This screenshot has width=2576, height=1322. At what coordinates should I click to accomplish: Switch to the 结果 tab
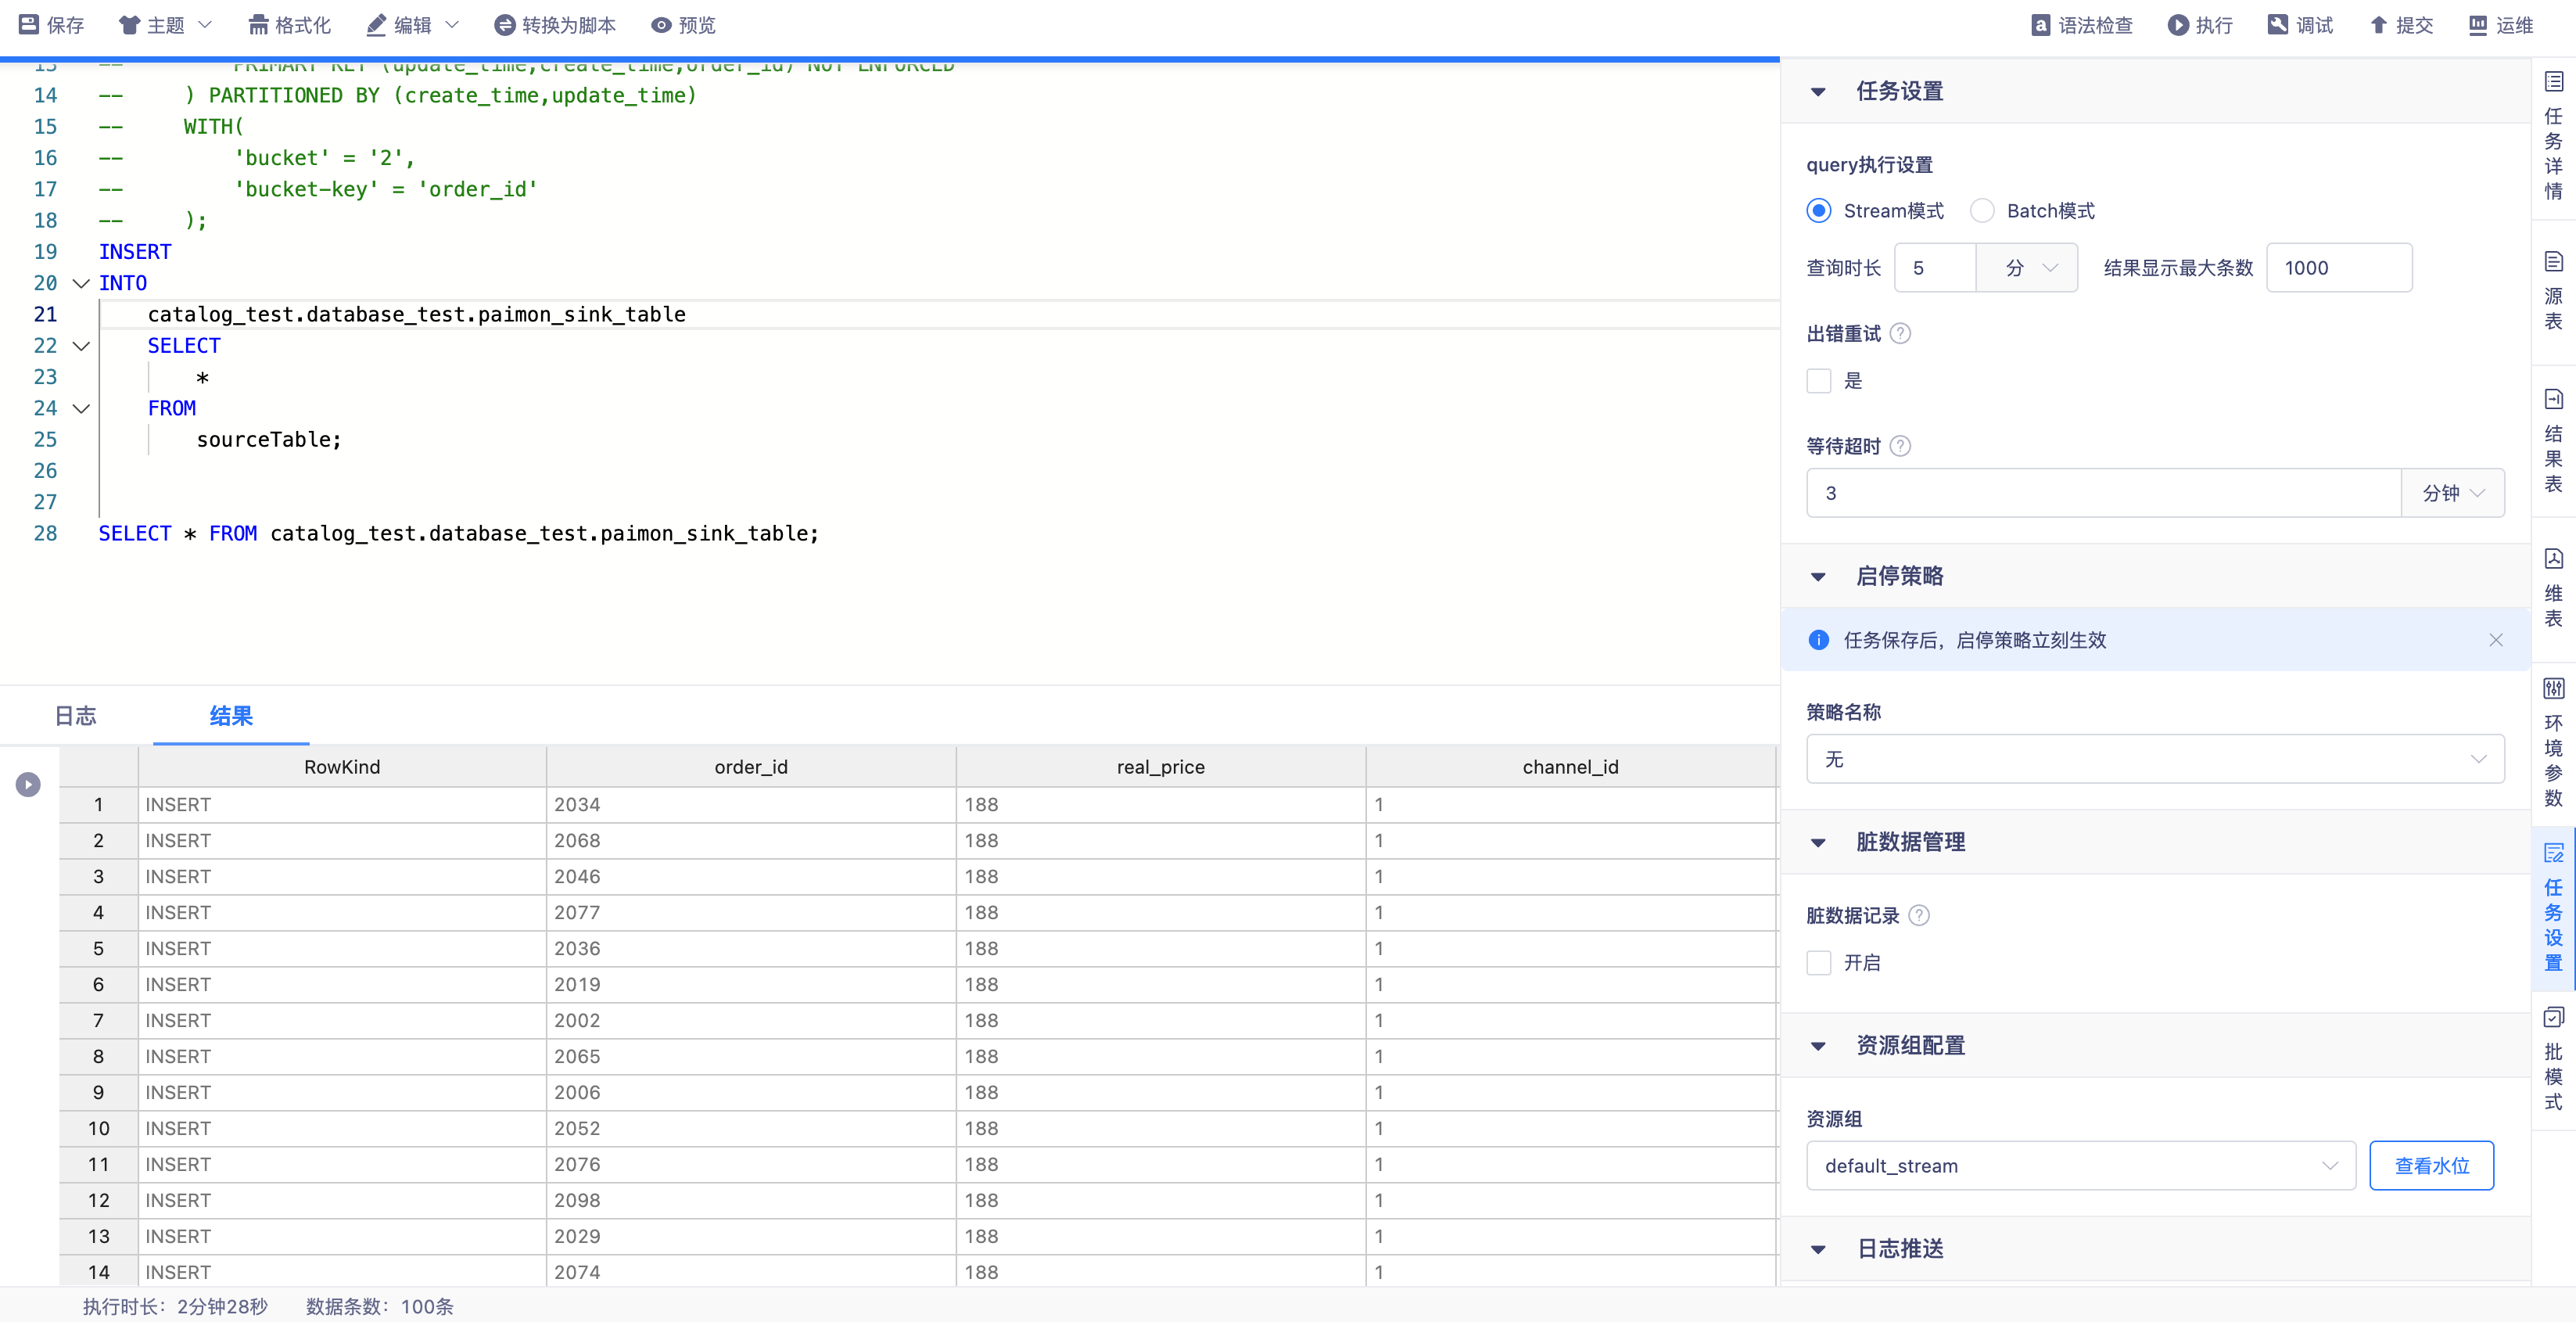pos(231,716)
